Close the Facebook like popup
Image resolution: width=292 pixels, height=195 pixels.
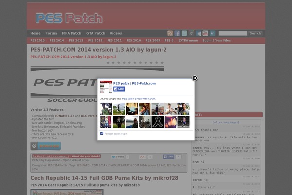[x=195, y=78]
